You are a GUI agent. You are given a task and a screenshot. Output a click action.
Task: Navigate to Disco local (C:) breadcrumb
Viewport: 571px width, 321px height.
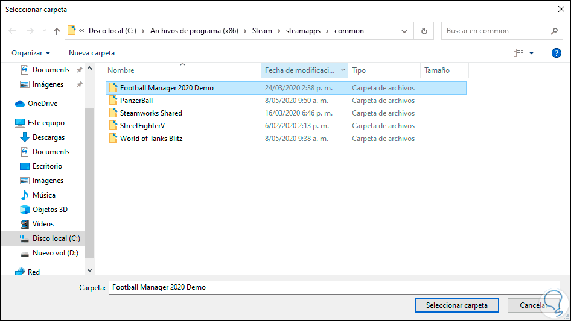tap(112, 31)
